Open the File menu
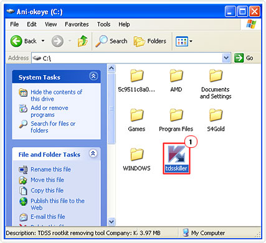This screenshot has width=266, height=243. (14, 24)
